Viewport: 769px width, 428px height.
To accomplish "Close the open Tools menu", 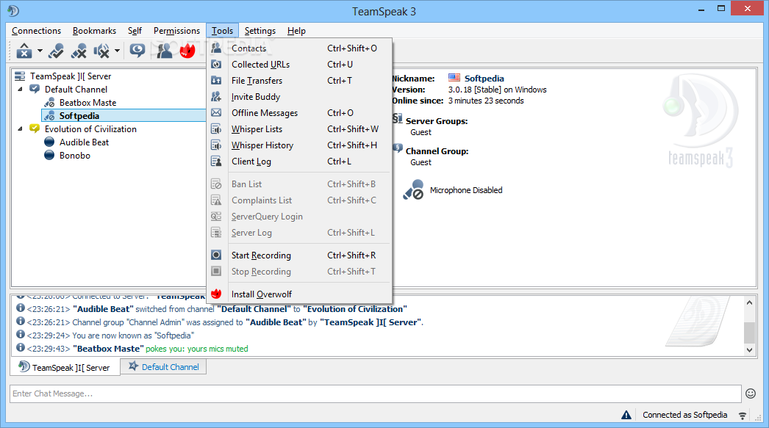I will pyautogui.click(x=222, y=31).
